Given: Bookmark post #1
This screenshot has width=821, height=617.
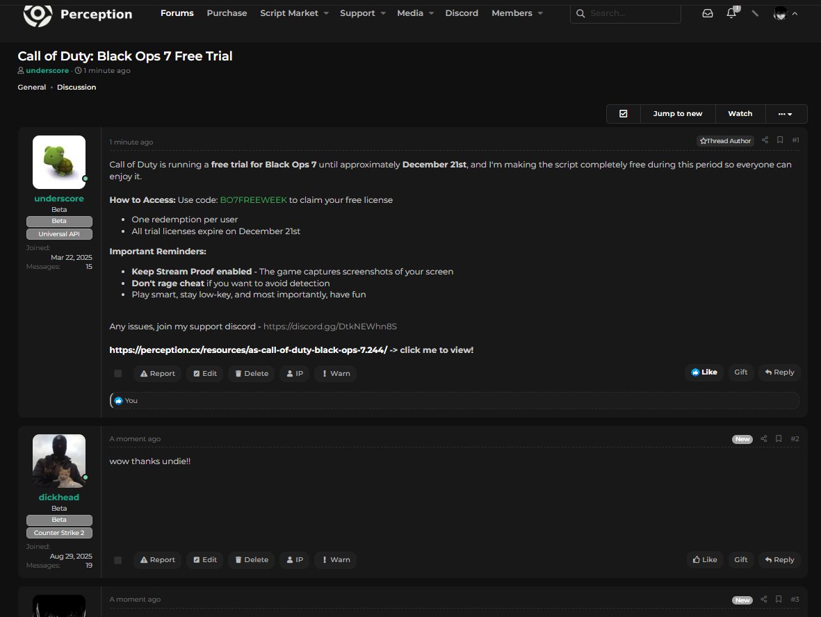Looking at the screenshot, I should pos(779,140).
